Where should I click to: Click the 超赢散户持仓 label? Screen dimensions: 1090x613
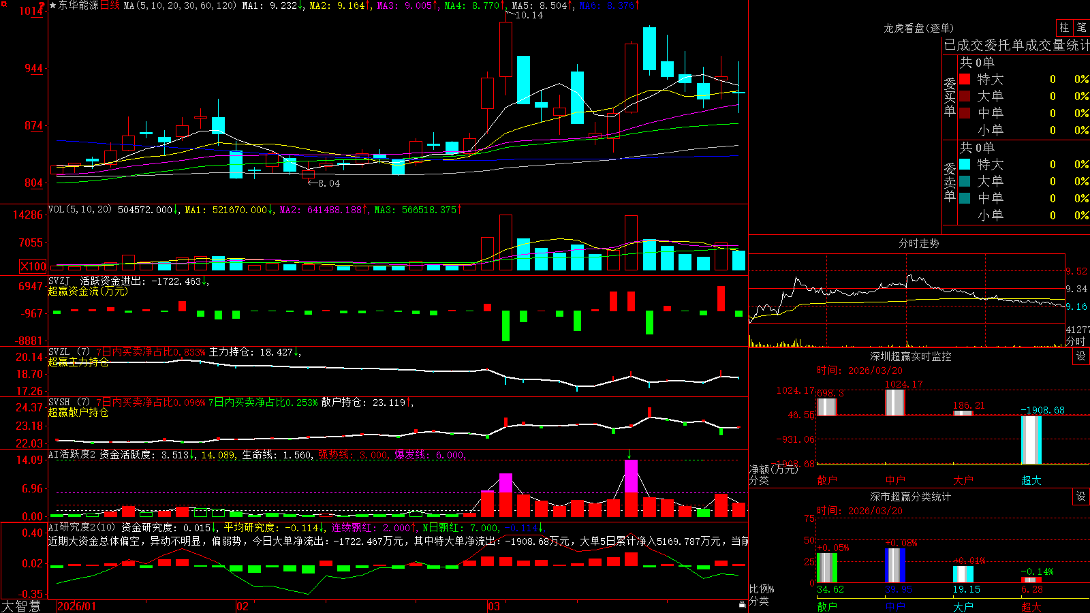tap(78, 412)
